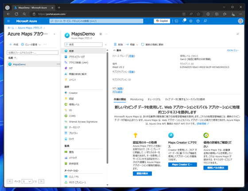Collapse the Azure Maps accounts list pane
248x191 pixels.
click(x=54, y=34)
